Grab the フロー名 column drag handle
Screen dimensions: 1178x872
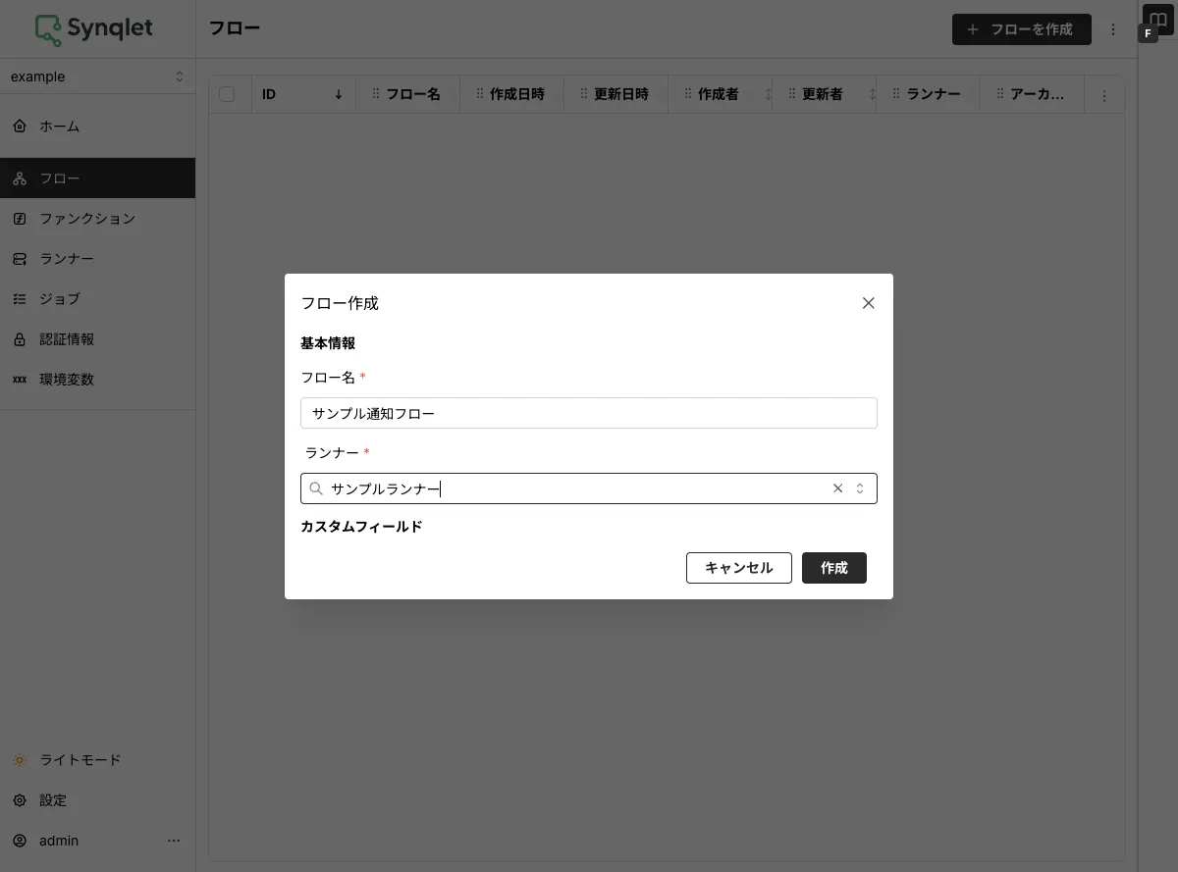coord(376,94)
